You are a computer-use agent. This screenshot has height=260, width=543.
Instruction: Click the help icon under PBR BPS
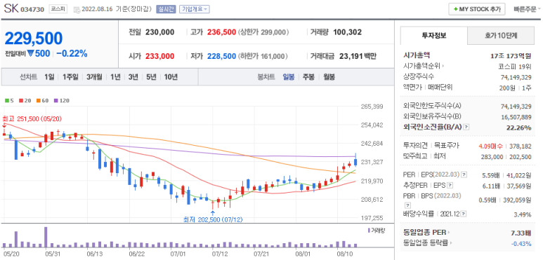coord(406,207)
